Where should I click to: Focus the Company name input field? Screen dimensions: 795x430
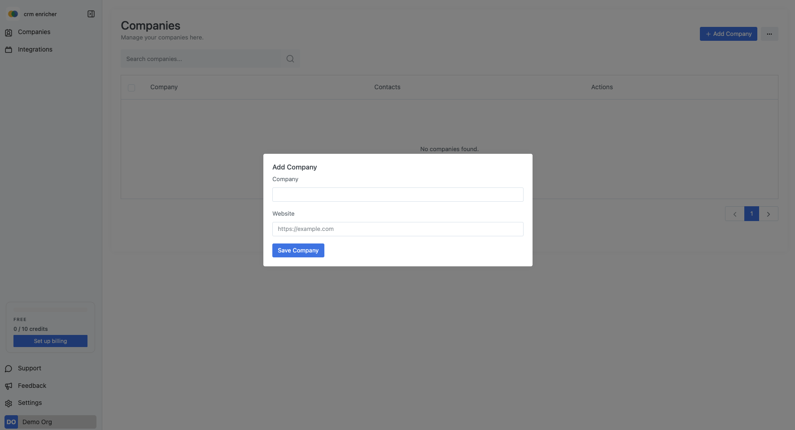397,195
